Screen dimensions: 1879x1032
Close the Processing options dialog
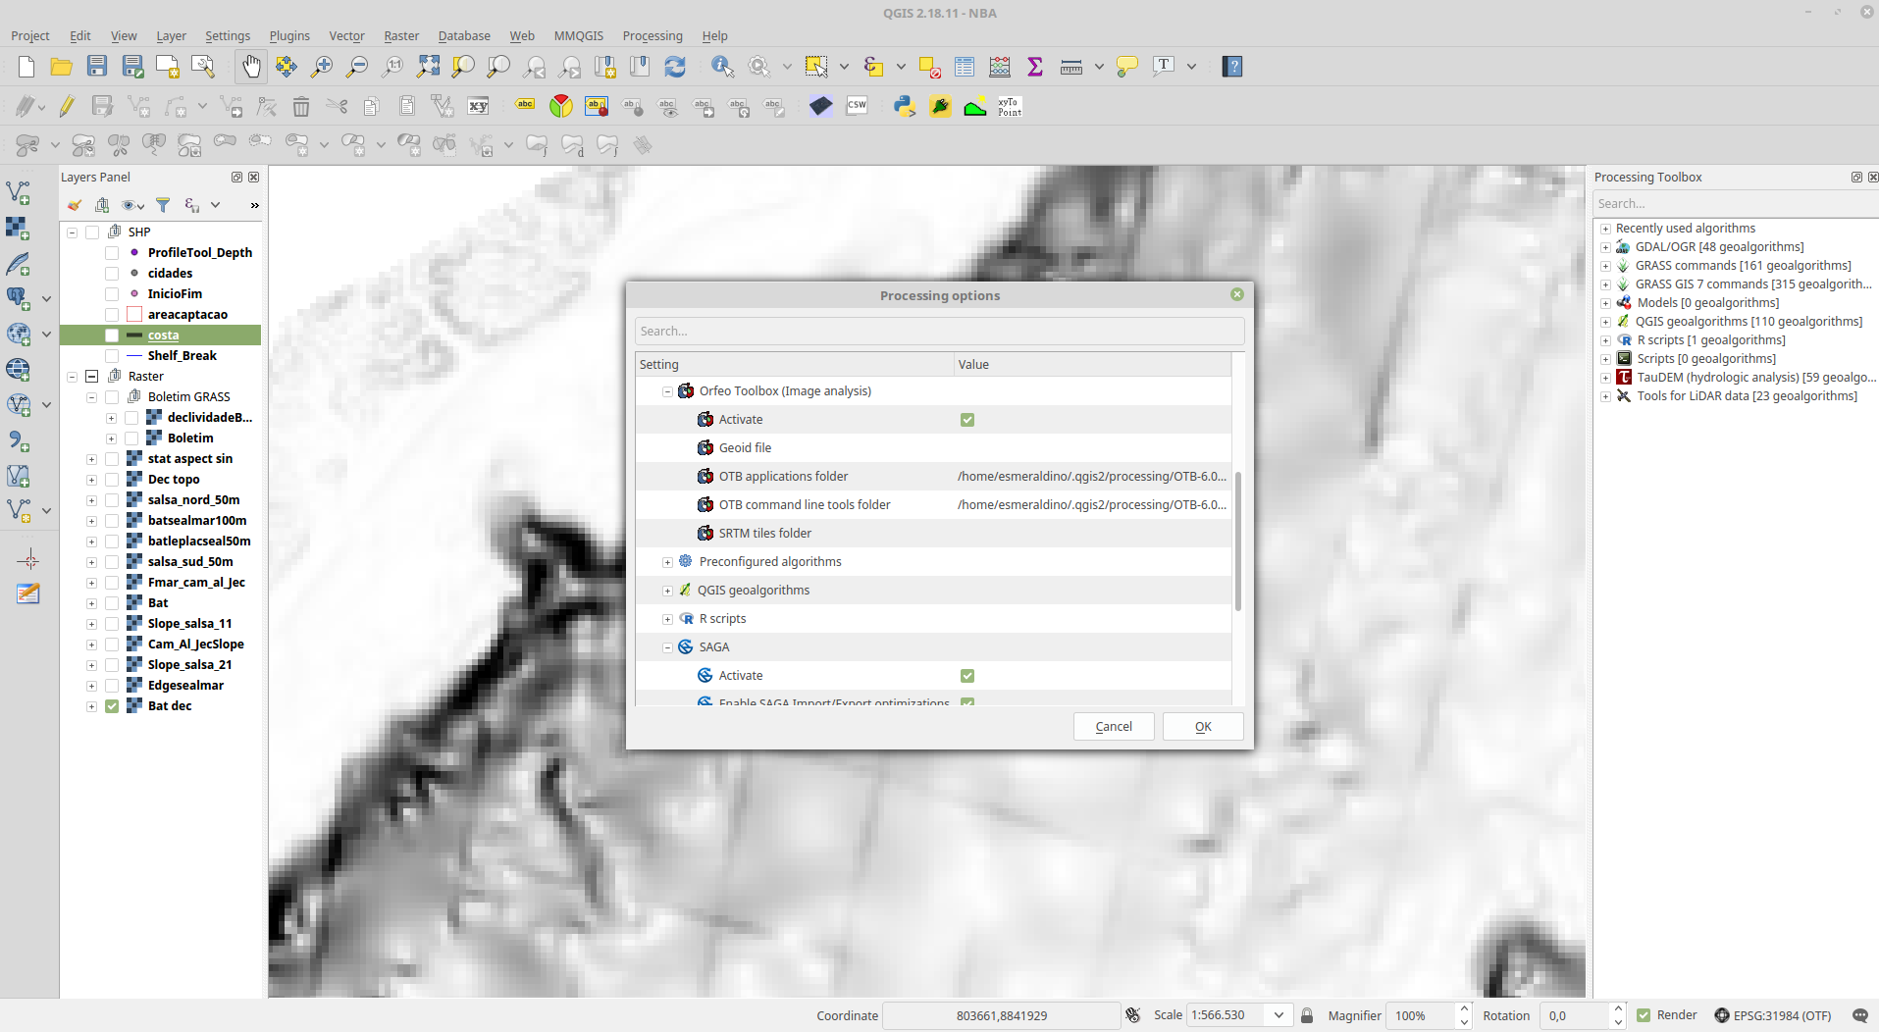click(x=1237, y=294)
